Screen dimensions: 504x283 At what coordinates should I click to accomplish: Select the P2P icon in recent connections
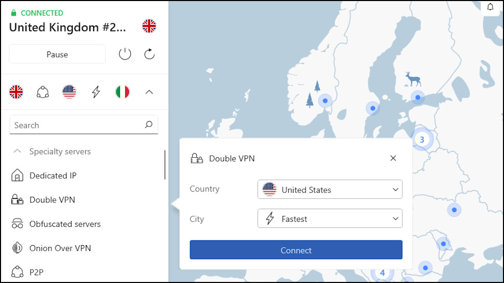click(x=43, y=92)
